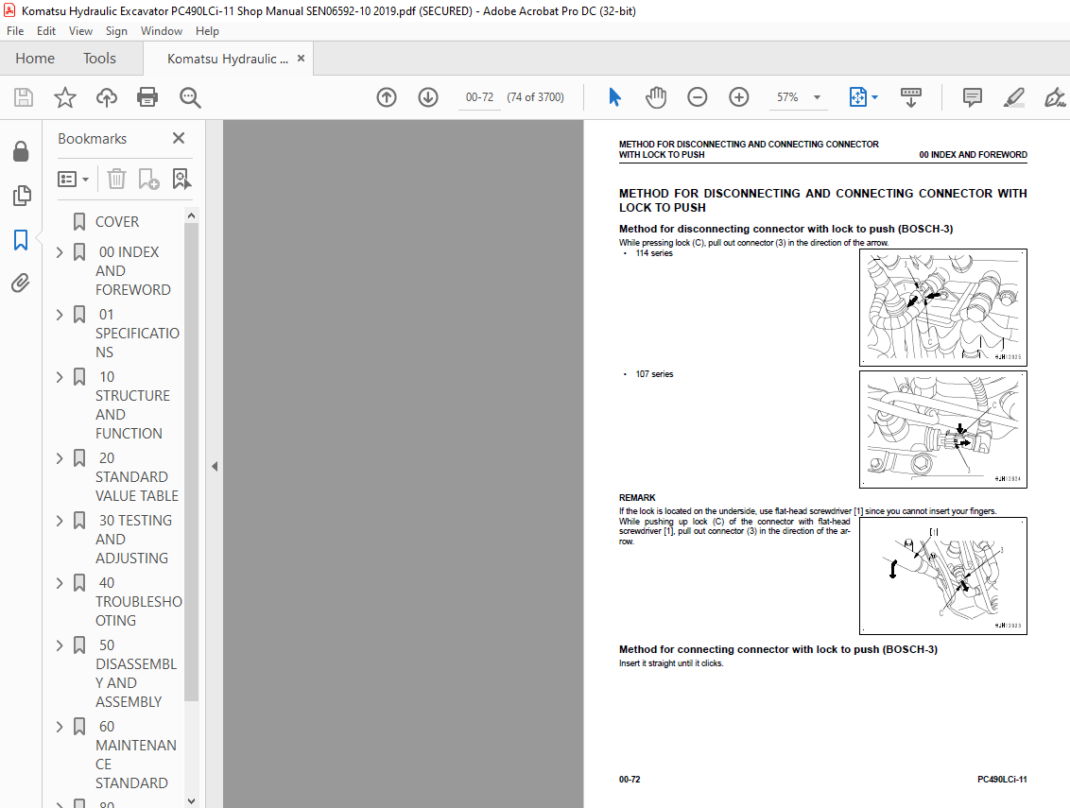Screen dimensions: 1070x808
Task: Click the 57% zoom value field
Action: point(787,97)
